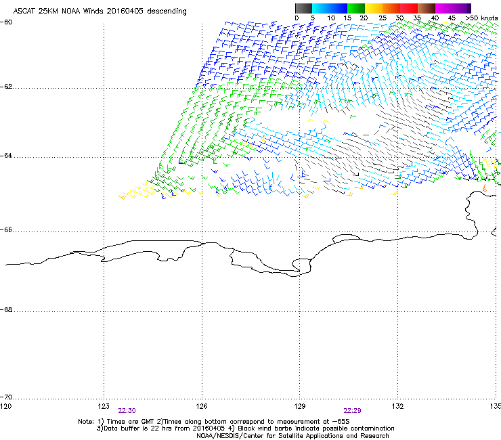This screenshot has width=501, height=440.
Task: Select the note 'Times are GMT'
Action: [x=131, y=422]
